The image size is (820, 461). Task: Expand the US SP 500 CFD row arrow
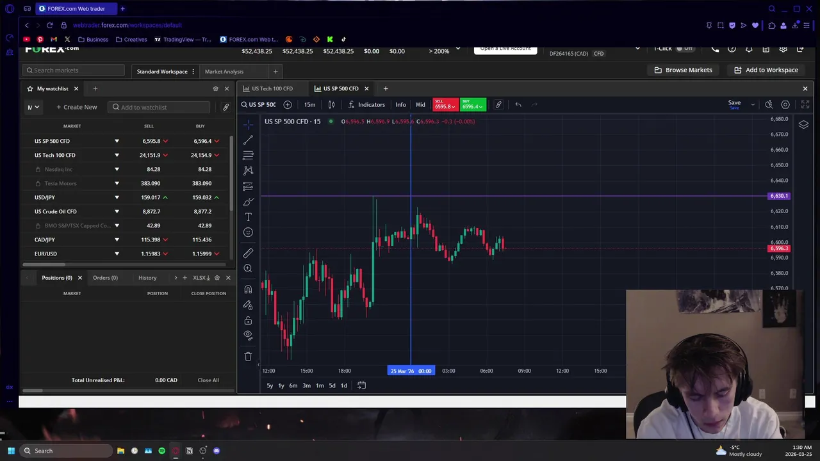117,141
